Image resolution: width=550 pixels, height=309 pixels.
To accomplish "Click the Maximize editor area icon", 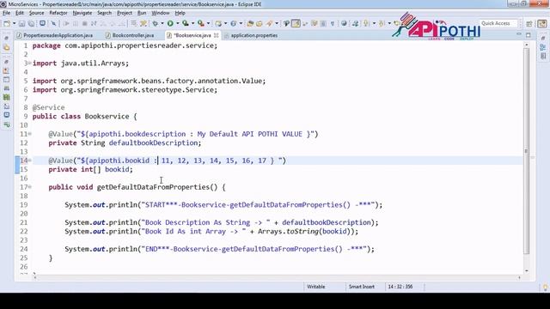I will [529, 34].
